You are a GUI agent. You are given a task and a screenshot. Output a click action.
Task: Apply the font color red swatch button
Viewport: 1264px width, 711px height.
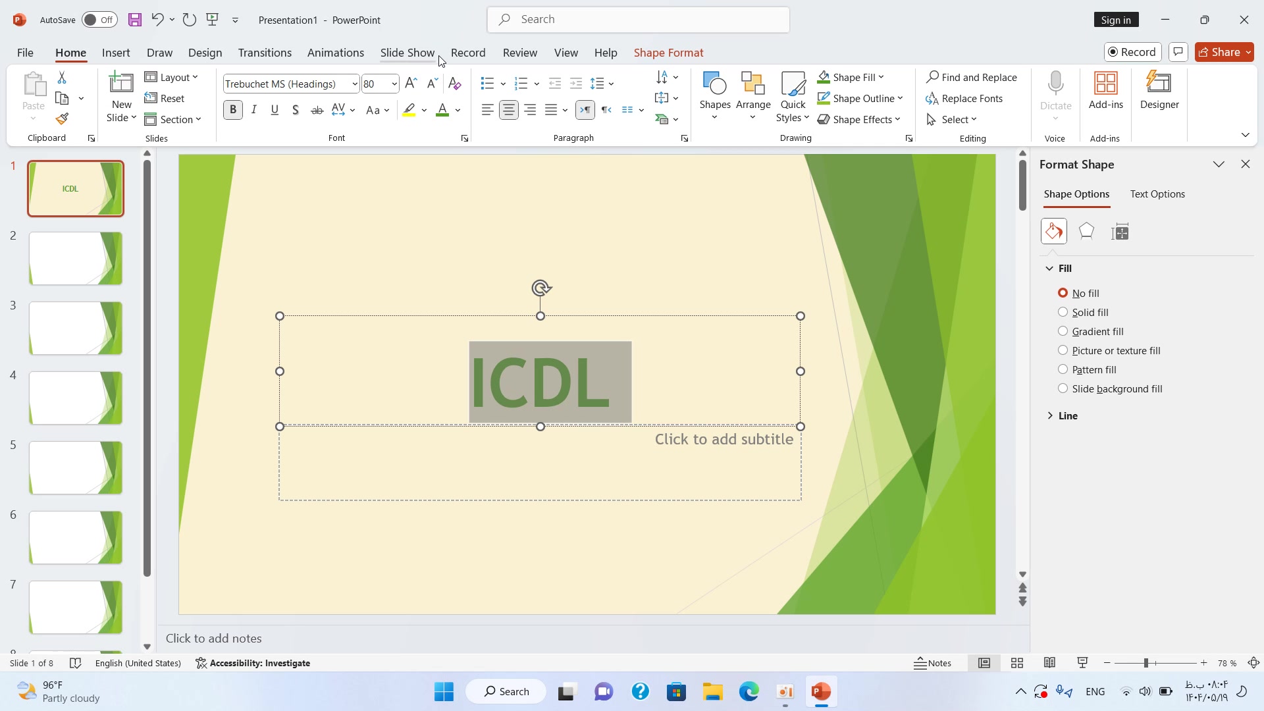[442, 110]
